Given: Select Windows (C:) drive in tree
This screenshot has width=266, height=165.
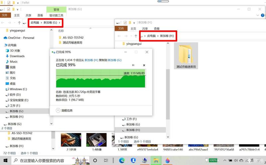Looking at the screenshot, I should coord(16,89).
